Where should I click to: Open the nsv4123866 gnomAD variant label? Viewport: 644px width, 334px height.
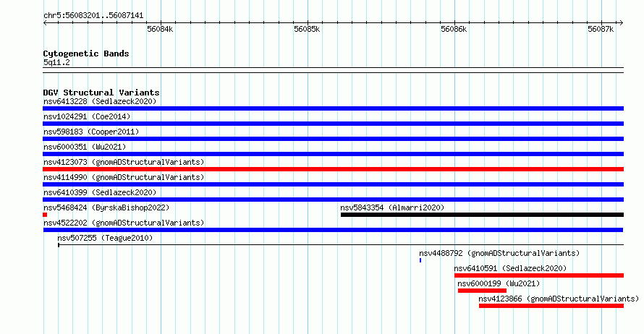559,299
